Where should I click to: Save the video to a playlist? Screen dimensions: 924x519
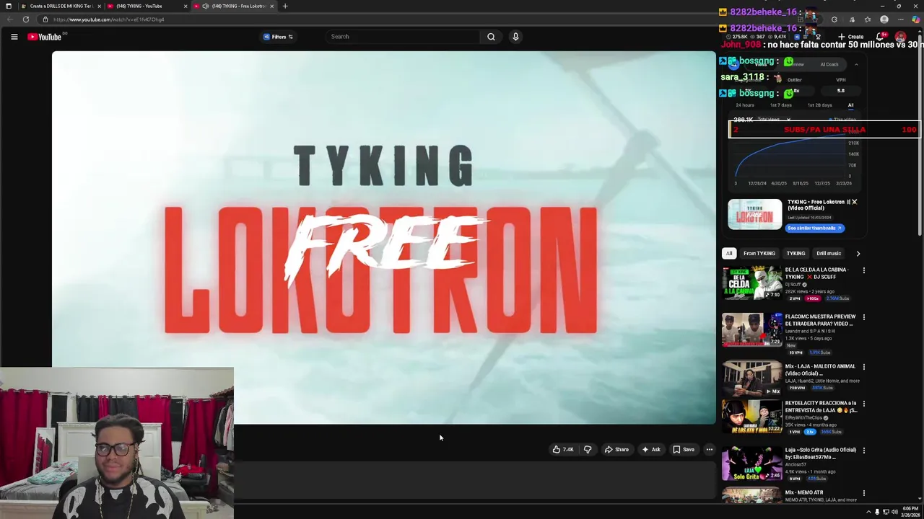coord(684,450)
